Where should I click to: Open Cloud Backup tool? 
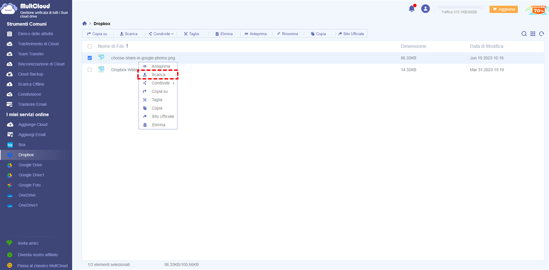click(31, 74)
